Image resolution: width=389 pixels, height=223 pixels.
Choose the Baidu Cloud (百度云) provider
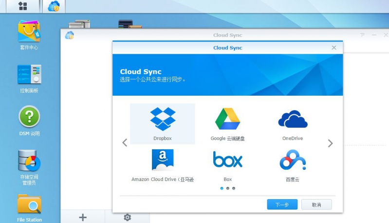coord(293,164)
